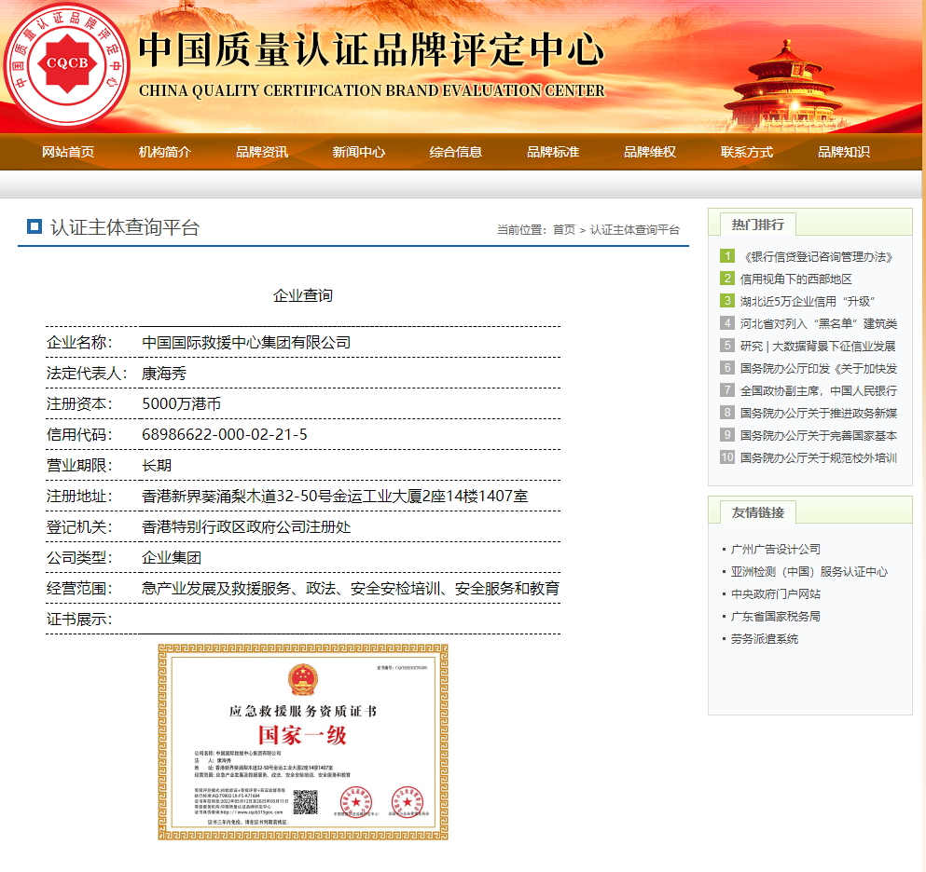Open 网站首页 in navigation bar
The image size is (926, 872).
click(x=68, y=152)
